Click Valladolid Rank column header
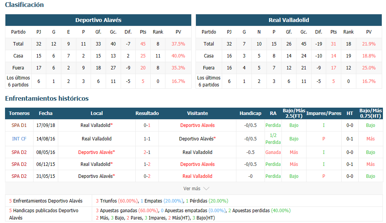 [349, 32]
